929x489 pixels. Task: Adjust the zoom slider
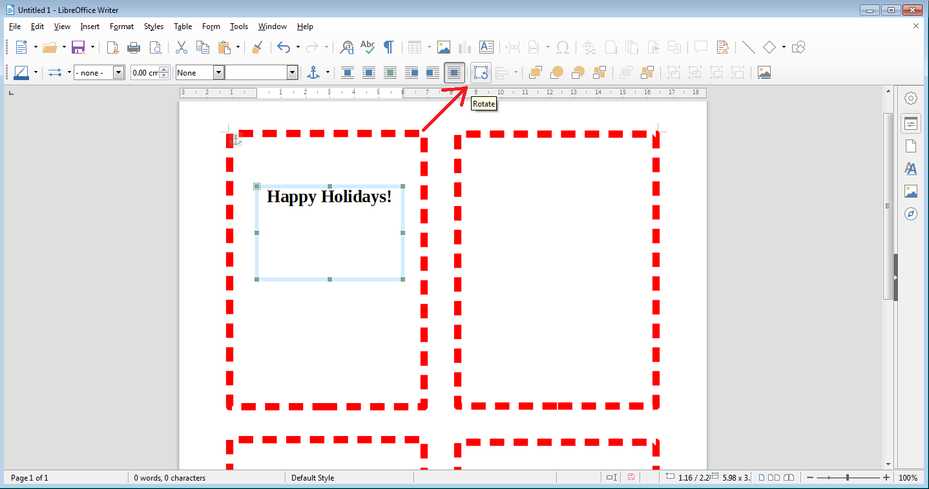846,477
